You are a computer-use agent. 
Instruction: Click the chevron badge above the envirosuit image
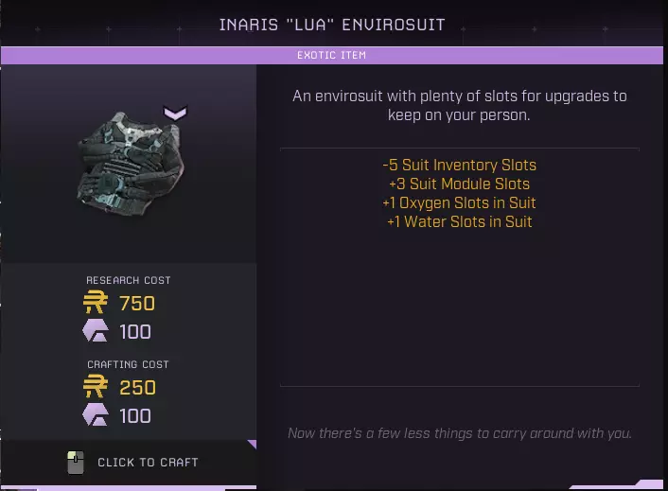(x=175, y=114)
